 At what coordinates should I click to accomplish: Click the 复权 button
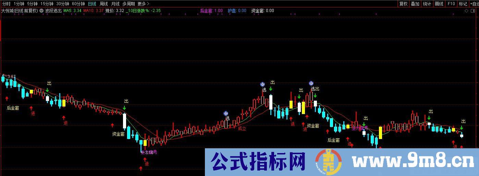click(403, 4)
